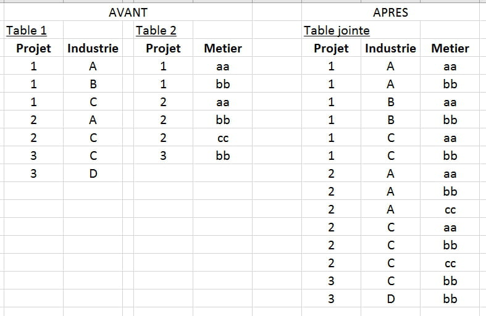Select the underlined "Table 1" title cell
The height and width of the screenshot is (316, 486).
27,30
